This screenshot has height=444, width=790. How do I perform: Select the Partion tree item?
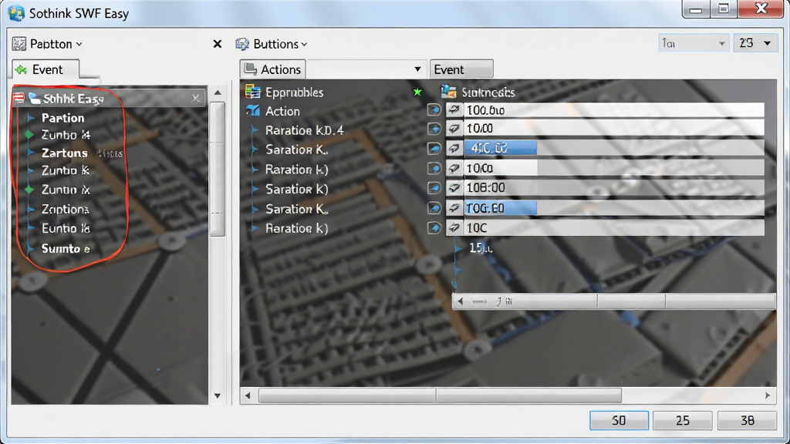click(x=62, y=118)
